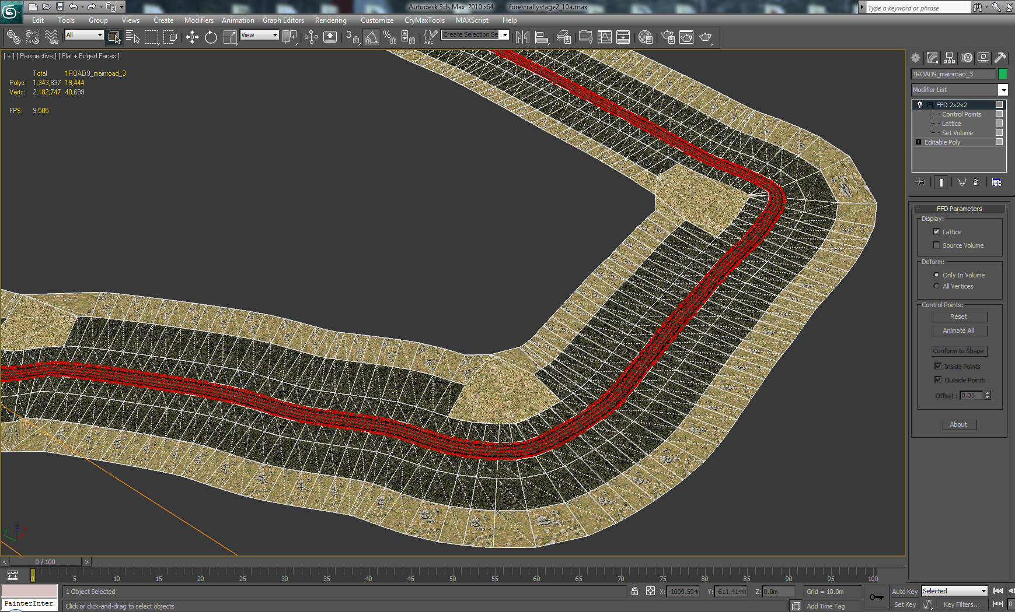Select the All Vertices radio button
Image resolution: width=1015 pixels, height=612 pixels.
coord(937,286)
